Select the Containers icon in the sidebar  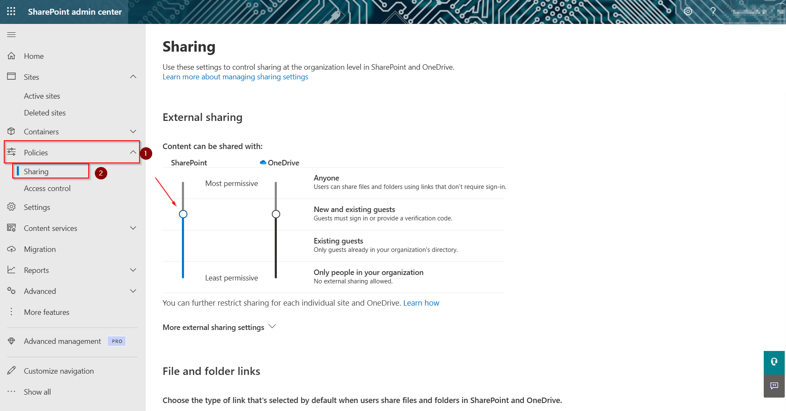(x=12, y=131)
